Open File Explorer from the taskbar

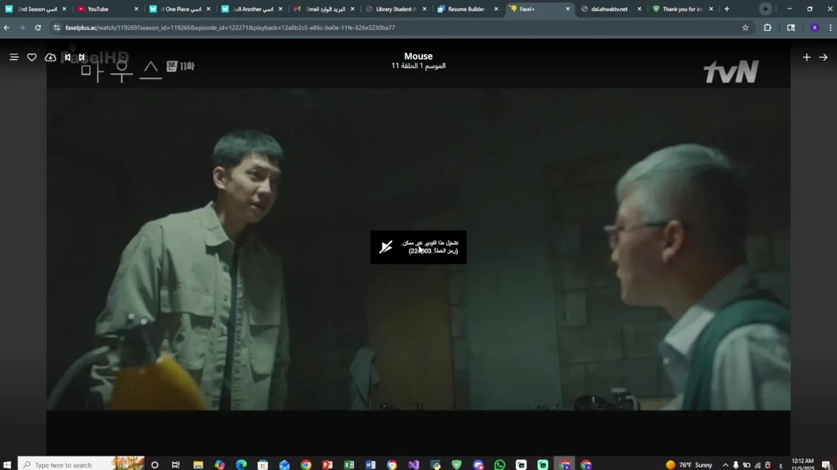(198, 465)
